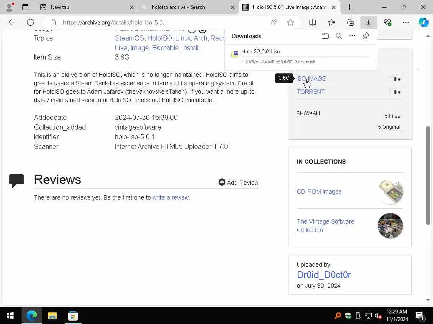Open a new tab with plus button
Screen dimensions: 433x324
(x=349, y=7)
